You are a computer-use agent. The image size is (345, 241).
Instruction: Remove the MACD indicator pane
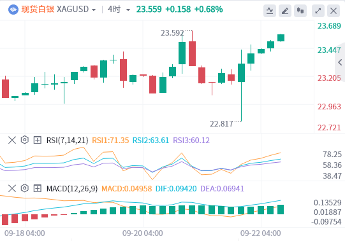pos(12,188)
